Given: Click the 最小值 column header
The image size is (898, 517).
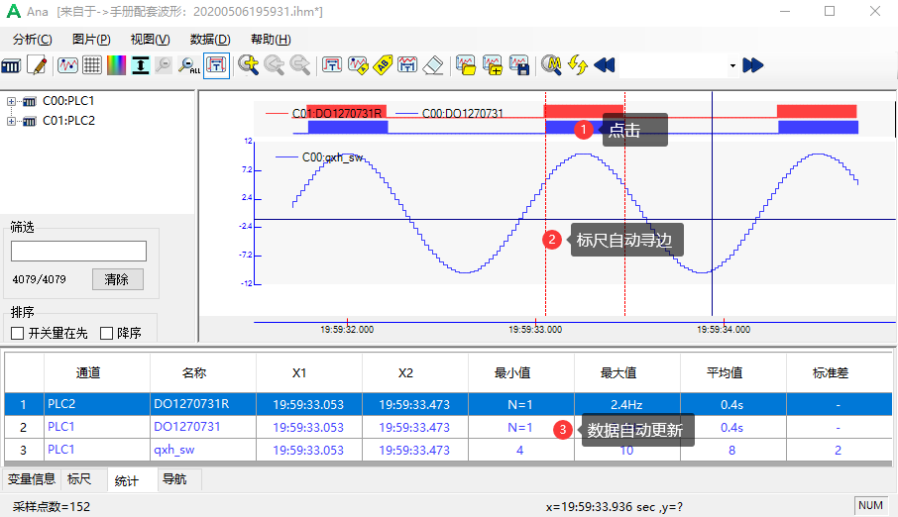Looking at the screenshot, I should click(521, 372).
